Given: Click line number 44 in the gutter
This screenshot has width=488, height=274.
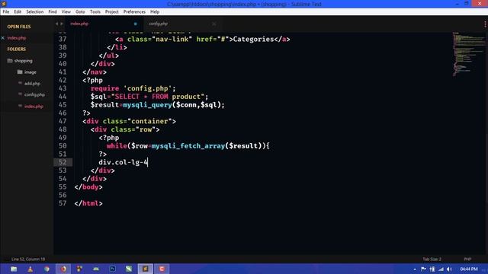Looking at the screenshot, I should click(x=63, y=97).
